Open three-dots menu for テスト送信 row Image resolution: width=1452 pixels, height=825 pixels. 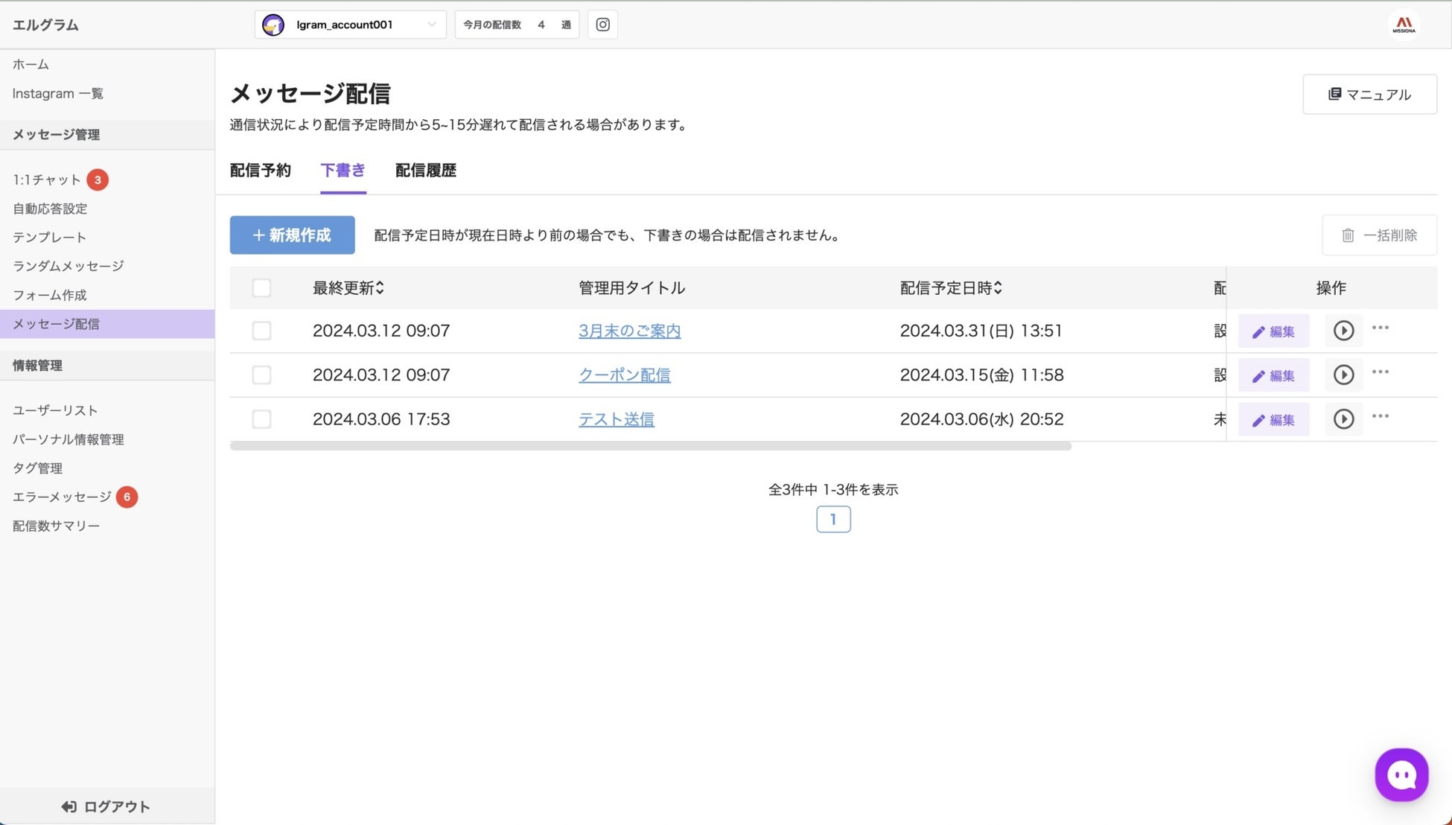[1380, 416]
